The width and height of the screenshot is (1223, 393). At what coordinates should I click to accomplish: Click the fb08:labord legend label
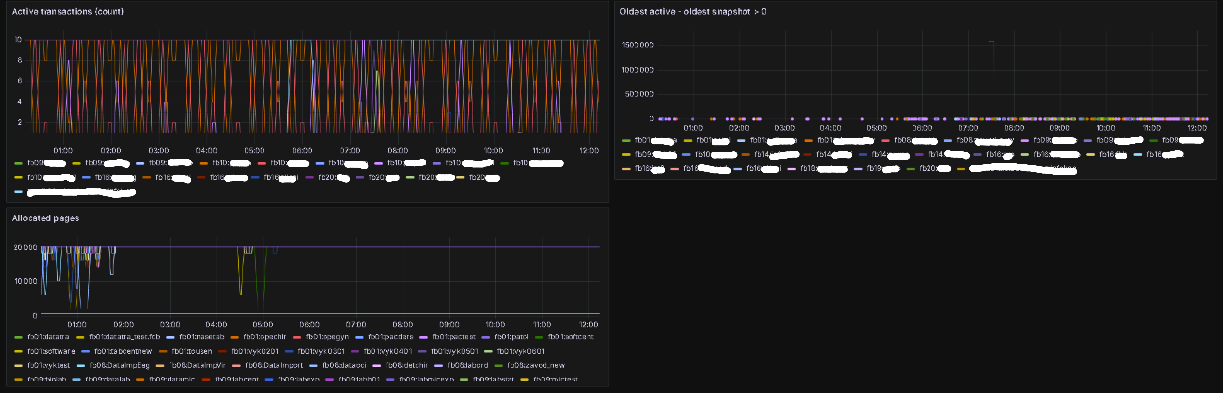[467, 365]
